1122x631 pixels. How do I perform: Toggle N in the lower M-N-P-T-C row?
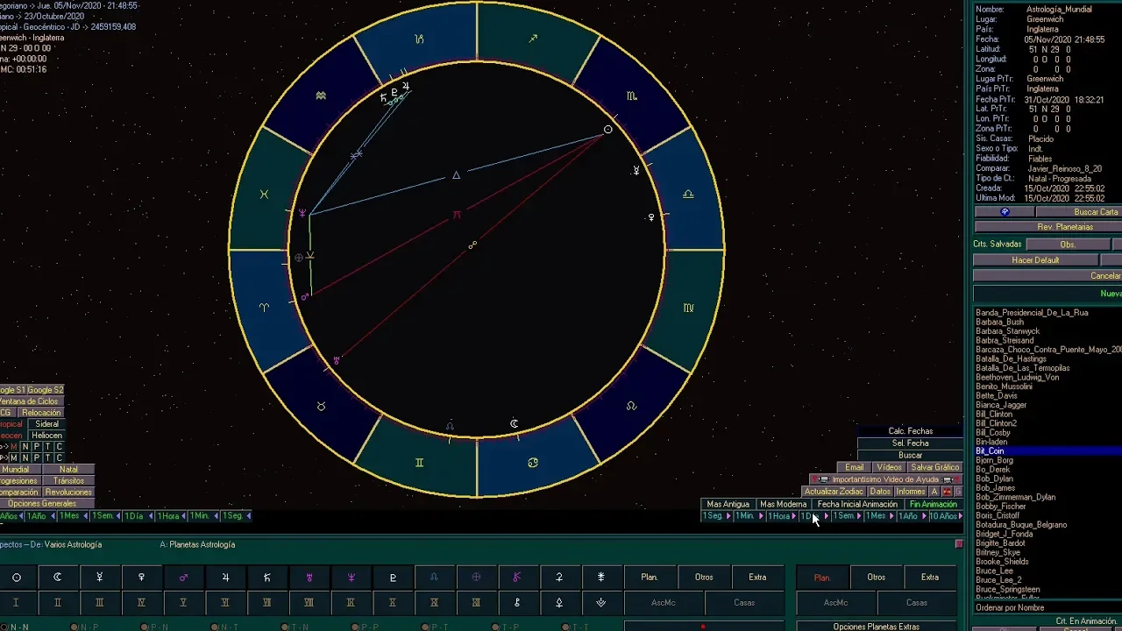point(25,457)
